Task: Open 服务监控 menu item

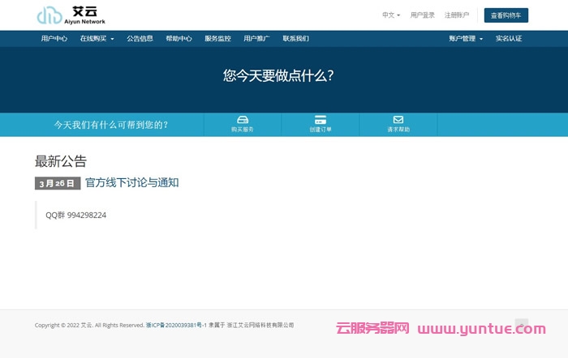Action: click(x=217, y=38)
